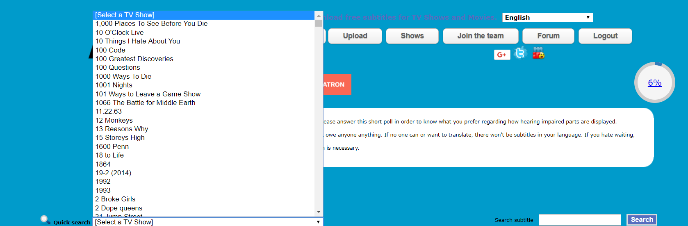This screenshot has height=226, width=688.
Task: Click the Quick search magnifying glass icon
Action: click(x=45, y=220)
